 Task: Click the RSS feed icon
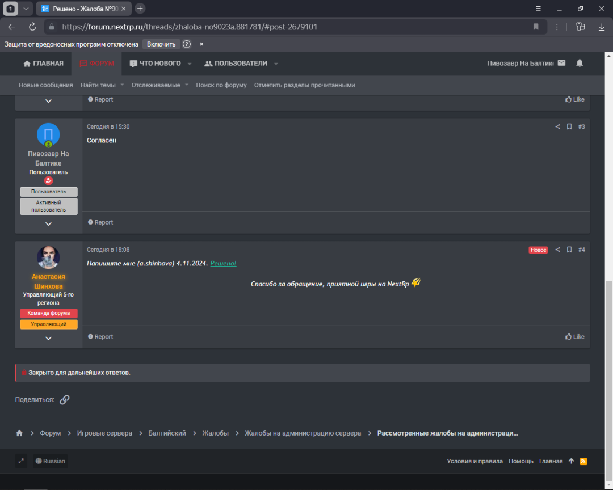tap(583, 461)
